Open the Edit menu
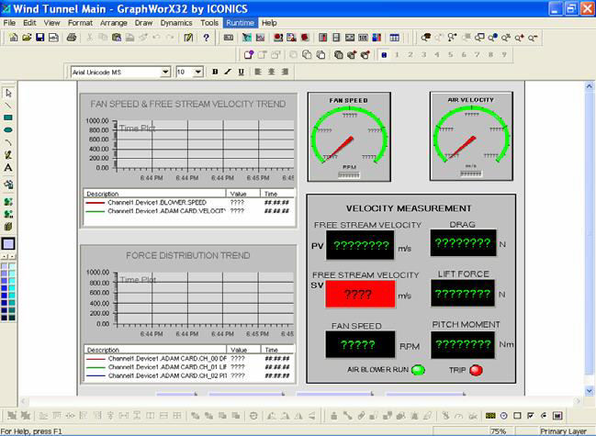Screen dimensions: 596x436 (29, 23)
